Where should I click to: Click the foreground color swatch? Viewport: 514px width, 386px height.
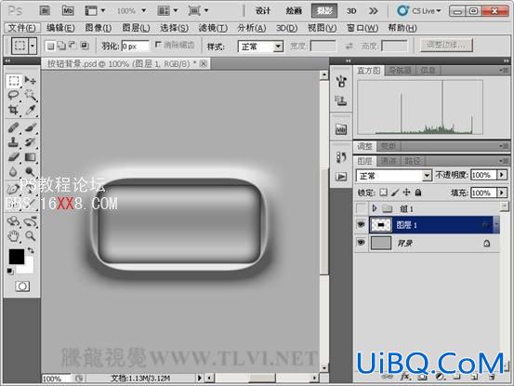point(16,256)
